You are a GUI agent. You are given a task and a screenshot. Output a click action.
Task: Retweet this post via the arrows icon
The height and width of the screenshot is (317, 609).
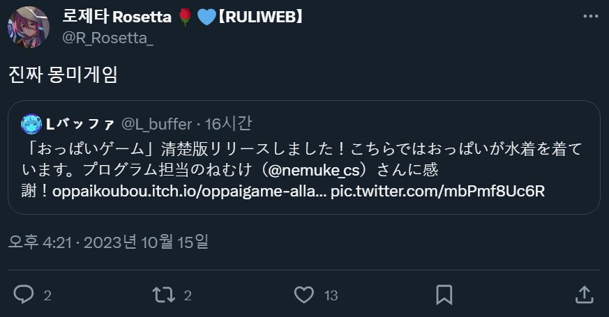[163, 295]
